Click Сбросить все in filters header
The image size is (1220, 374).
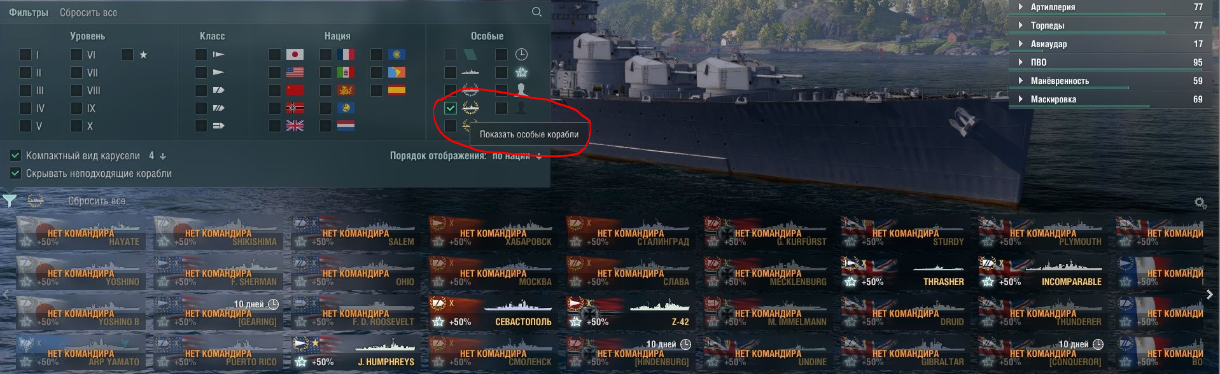tap(88, 13)
